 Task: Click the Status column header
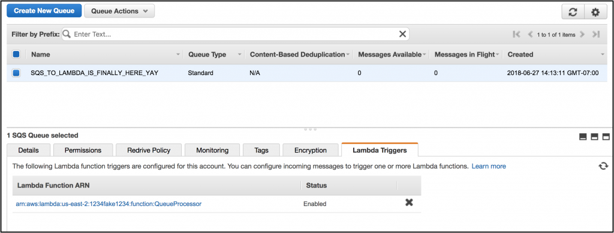pos(317,185)
